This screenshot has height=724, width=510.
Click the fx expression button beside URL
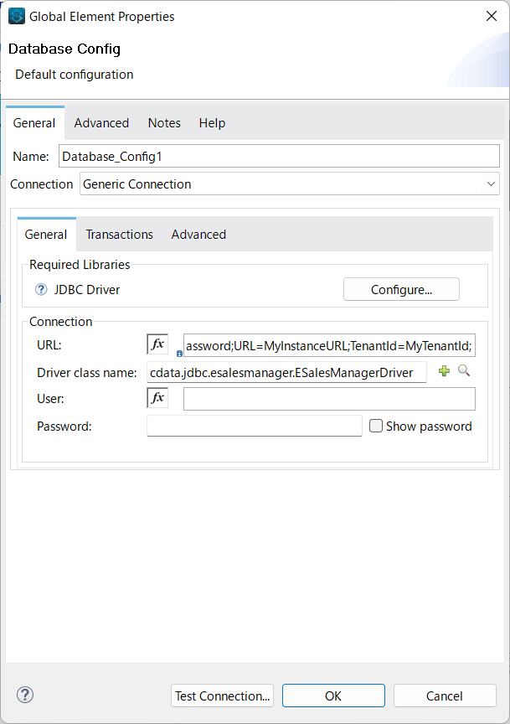coord(157,344)
